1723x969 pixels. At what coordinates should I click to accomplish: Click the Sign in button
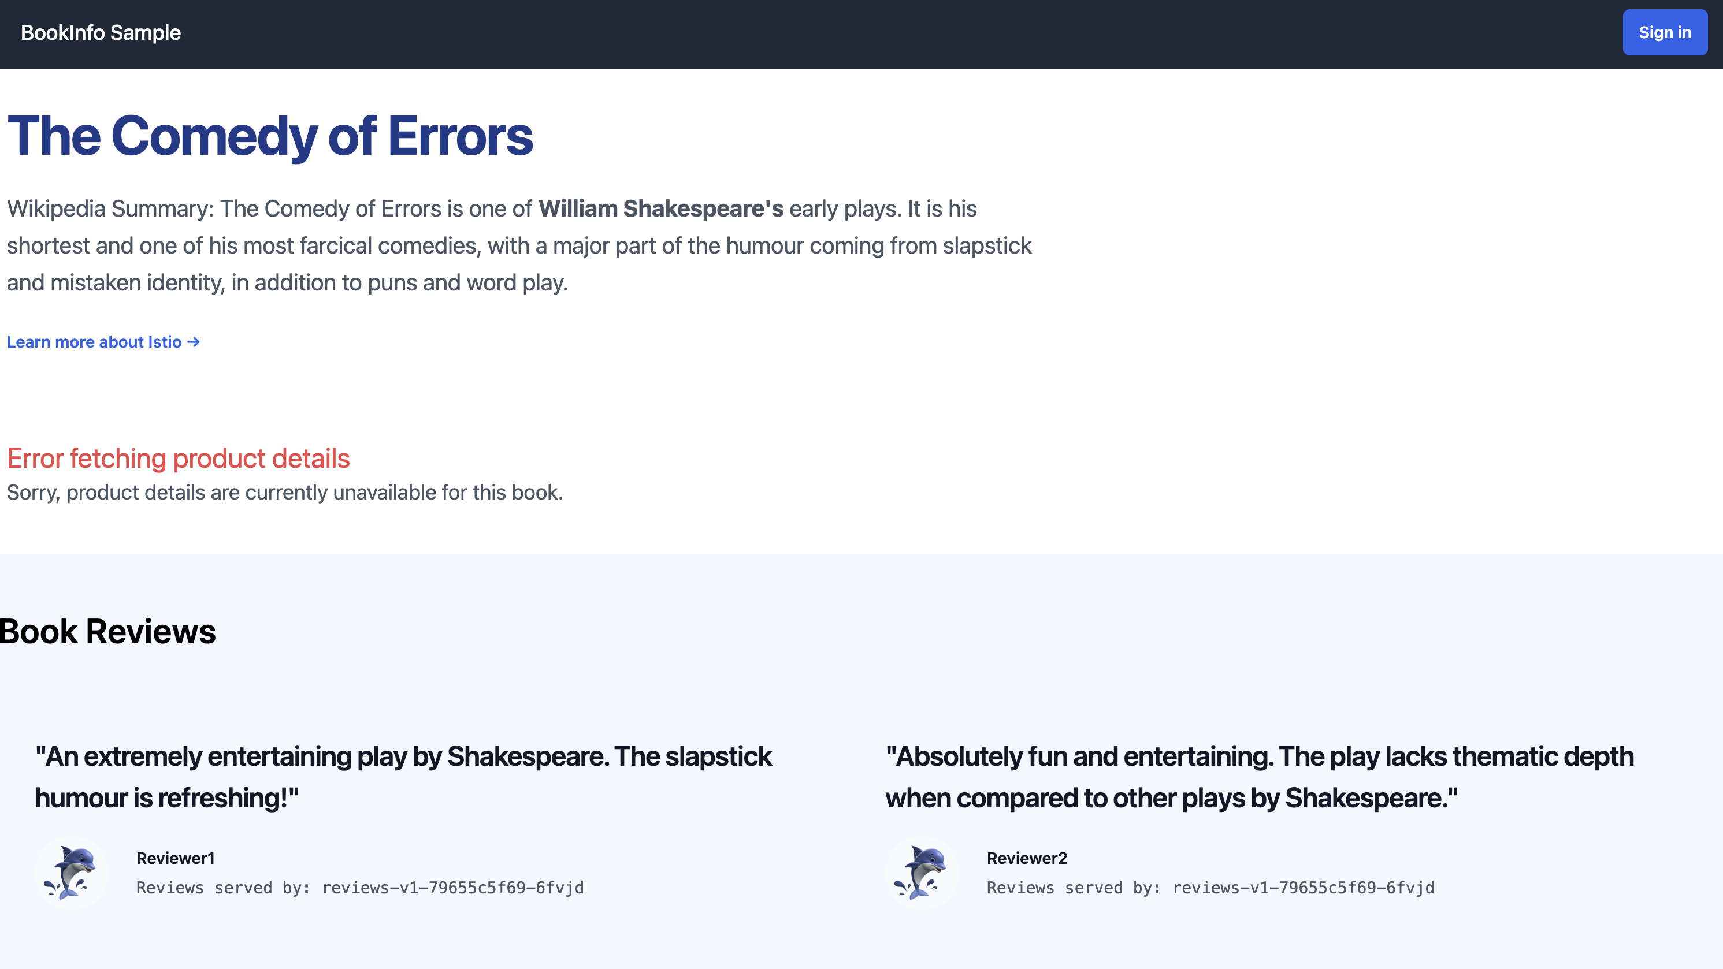point(1664,33)
